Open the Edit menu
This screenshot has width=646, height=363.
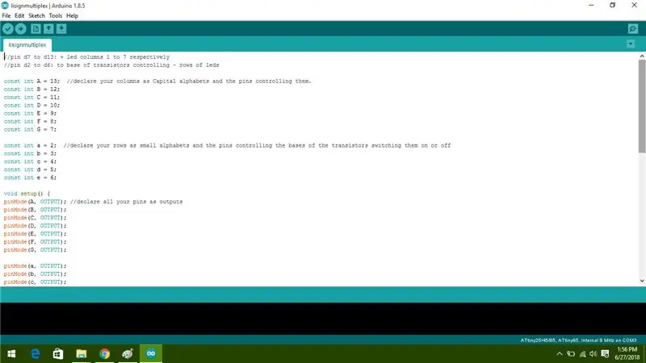(x=19, y=15)
